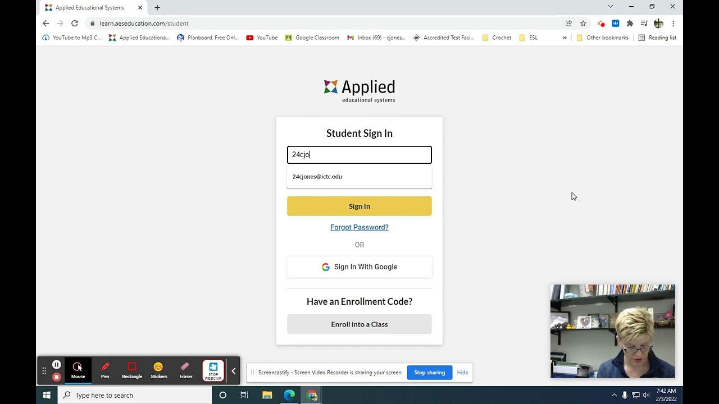719x404 pixels.
Task: Bookmark this page with the star icon
Action: pos(583,24)
